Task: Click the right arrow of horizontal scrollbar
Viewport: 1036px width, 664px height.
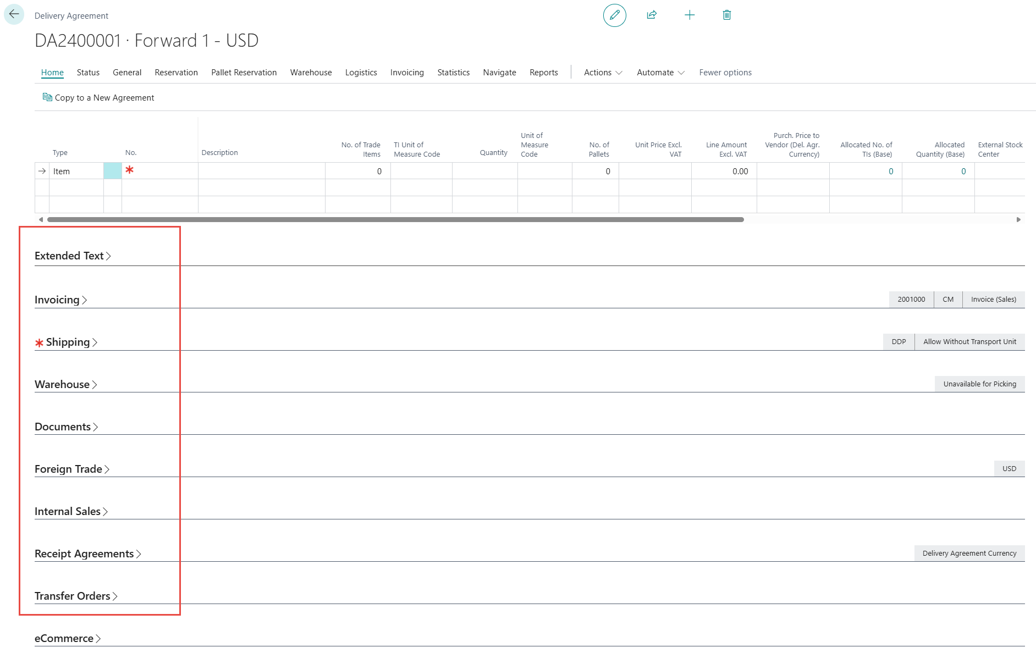Action: pyautogui.click(x=1018, y=219)
